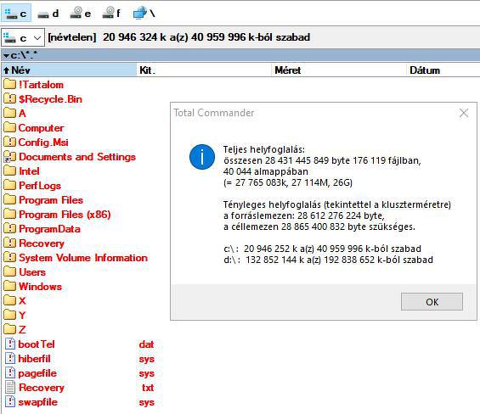Click OK in Total Commander dialog
The width and height of the screenshot is (480, 414).
pos(432,302)
